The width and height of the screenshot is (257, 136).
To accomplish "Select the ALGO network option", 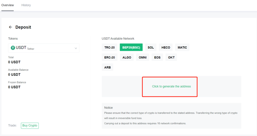I will tap(127, 57).
